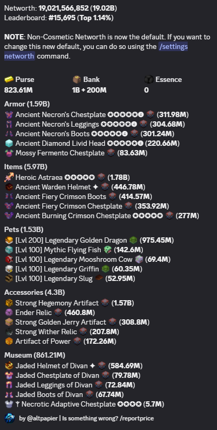217x430 pixels.
Task: Click the Legendary Griffin pet item emoji
Action: point(106,269)
